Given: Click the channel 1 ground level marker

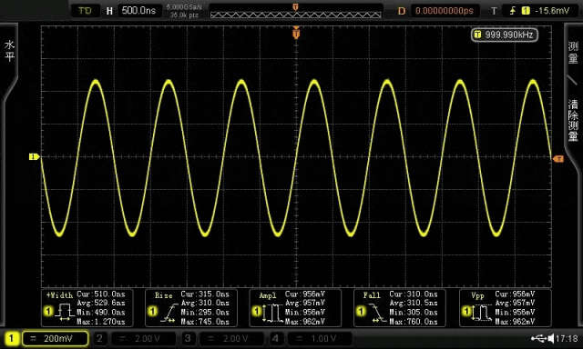Looking at the screenshot, I should pyautogui.click(x=34, y=157).
